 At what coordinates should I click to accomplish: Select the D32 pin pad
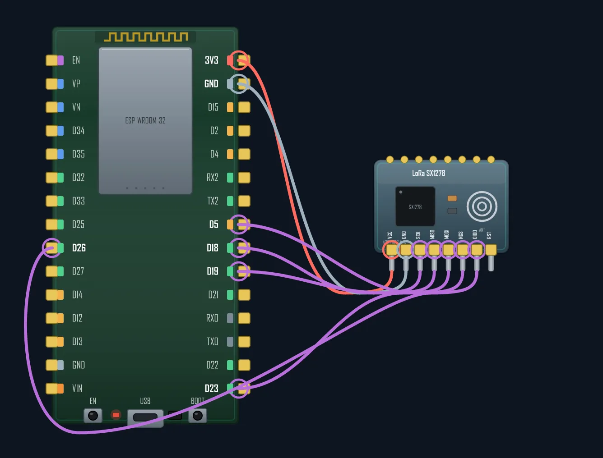pyautogui.click(x=52, y=178)
